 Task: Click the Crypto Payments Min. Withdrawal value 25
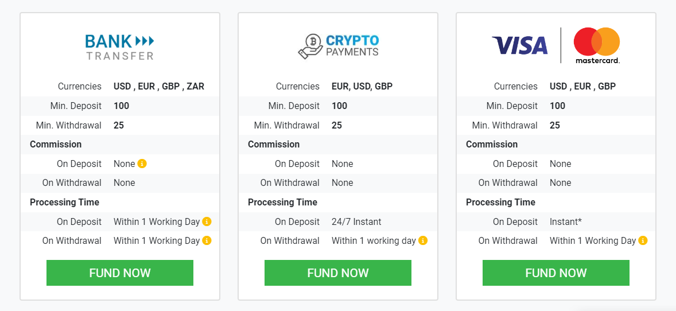[337, 125]
